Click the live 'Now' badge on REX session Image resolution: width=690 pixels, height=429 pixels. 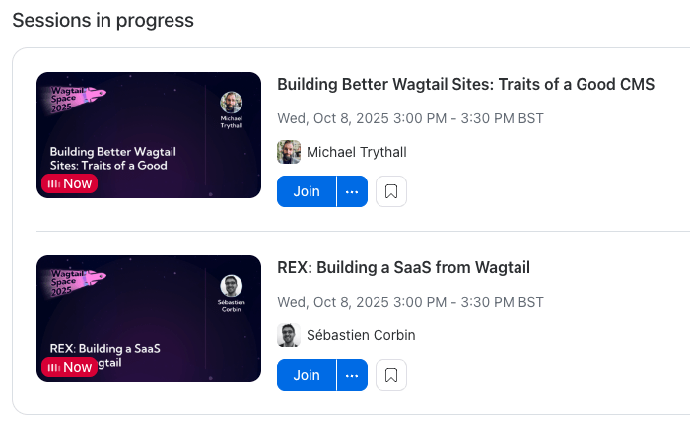(x=69, y=367)
